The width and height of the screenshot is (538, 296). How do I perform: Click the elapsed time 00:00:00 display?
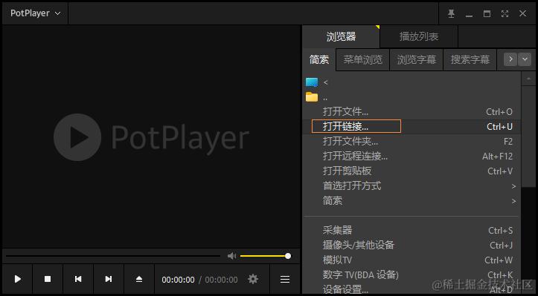point(178,280)
